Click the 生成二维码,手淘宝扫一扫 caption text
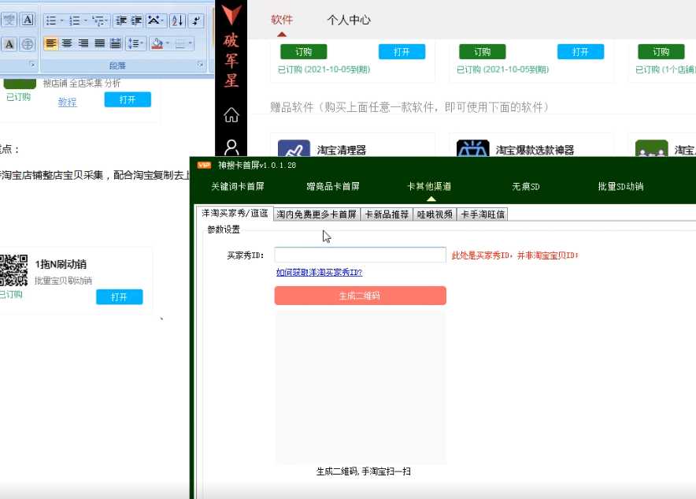Screen dimensions: 696x499 (x=363, y=471)
